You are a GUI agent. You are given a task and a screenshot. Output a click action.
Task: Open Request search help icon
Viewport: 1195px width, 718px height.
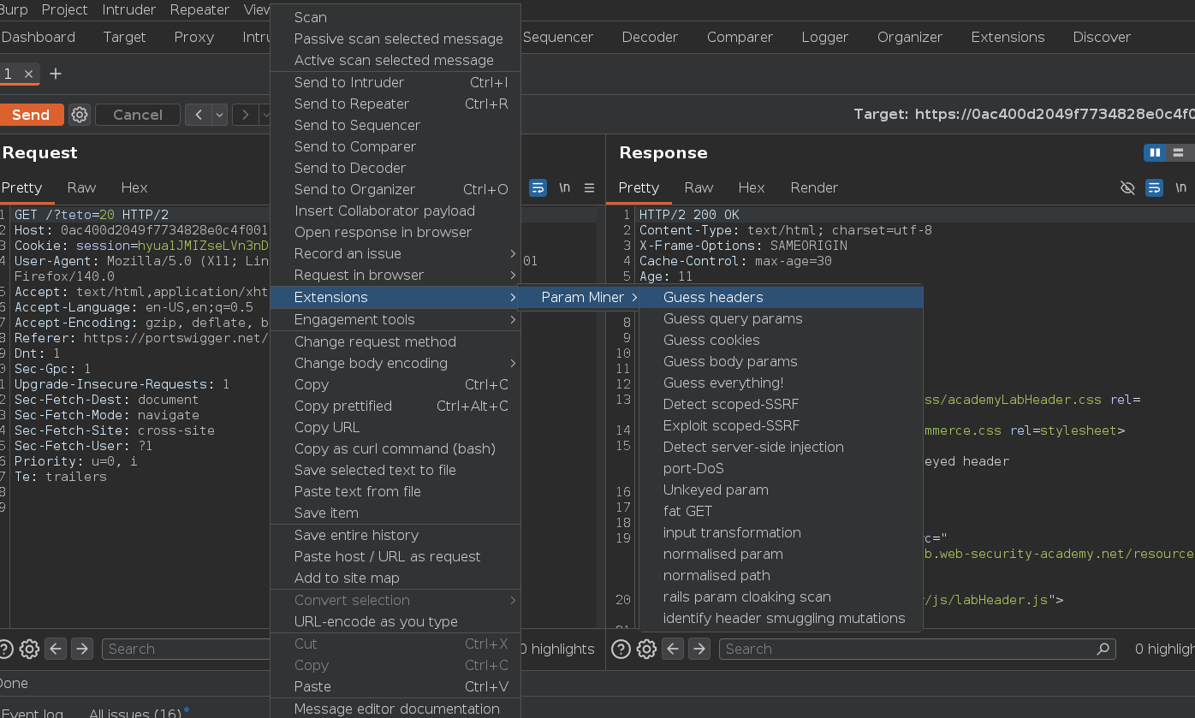tap(5, 649)
